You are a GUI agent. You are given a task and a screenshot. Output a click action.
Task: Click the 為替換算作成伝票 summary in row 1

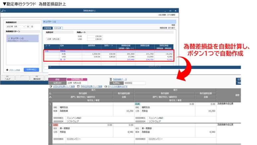(x=225, y=104)
